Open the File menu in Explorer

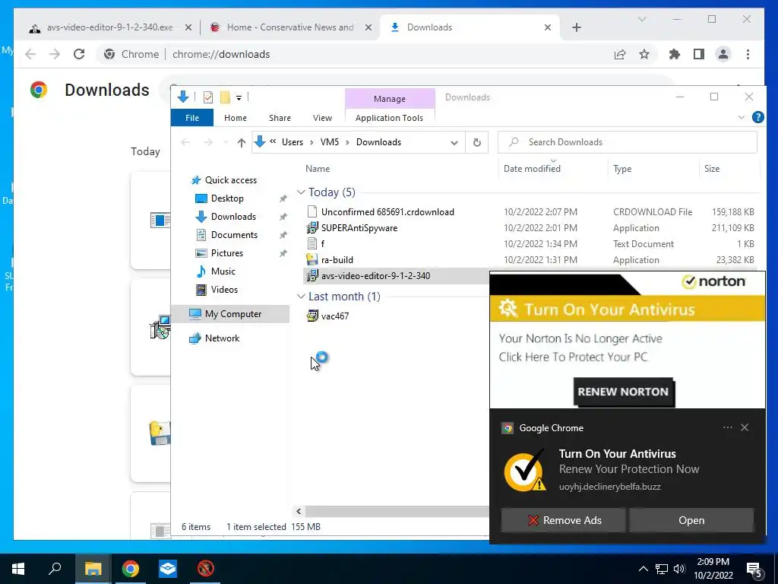(x=192, y=118)
